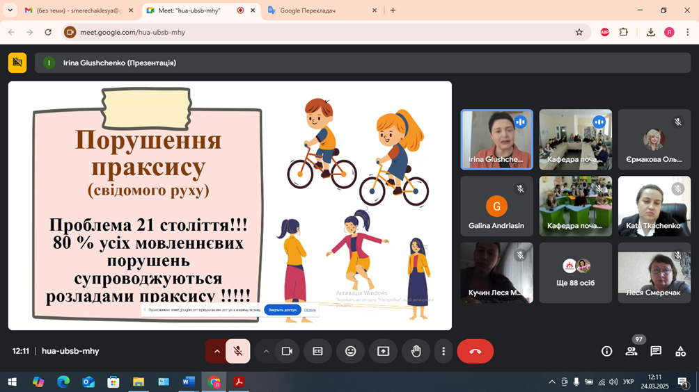Open the emoji reactions button
This screenshot has width=699, height=392.
350,352
